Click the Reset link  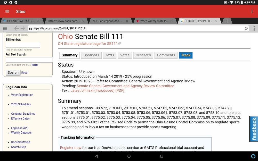[x=25, y=73]
